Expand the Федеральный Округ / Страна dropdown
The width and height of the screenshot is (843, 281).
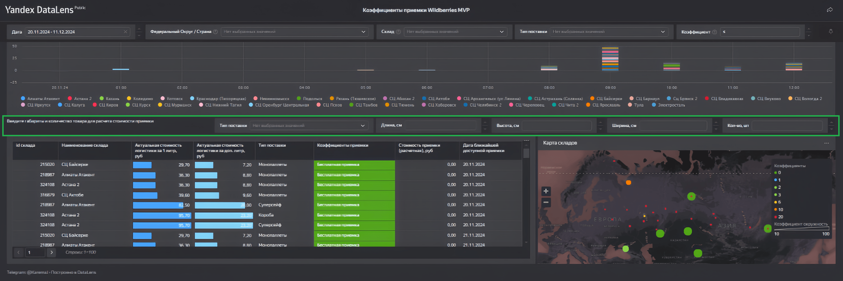point(294,32)
